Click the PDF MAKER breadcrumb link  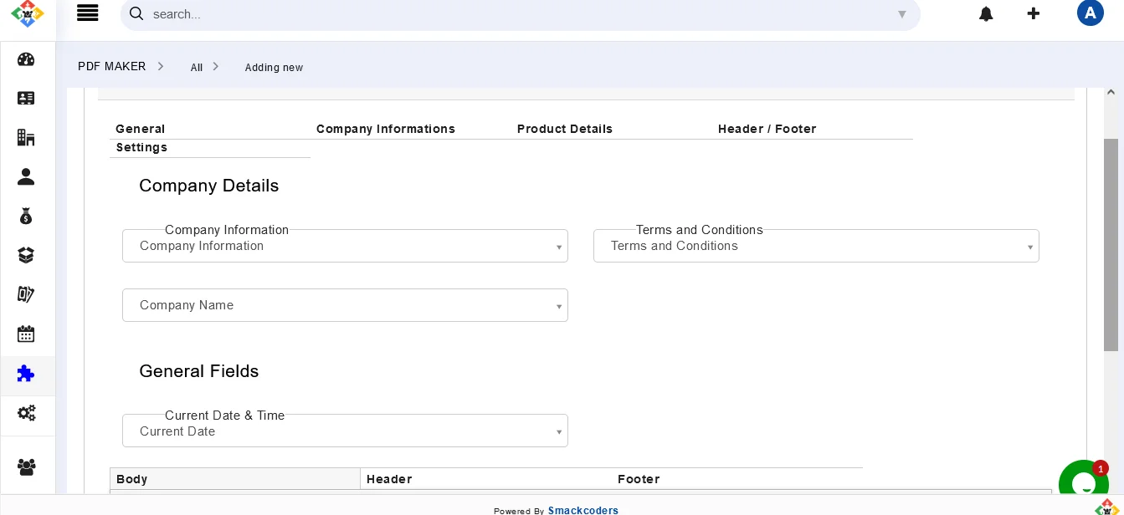(x=112, y=66)
